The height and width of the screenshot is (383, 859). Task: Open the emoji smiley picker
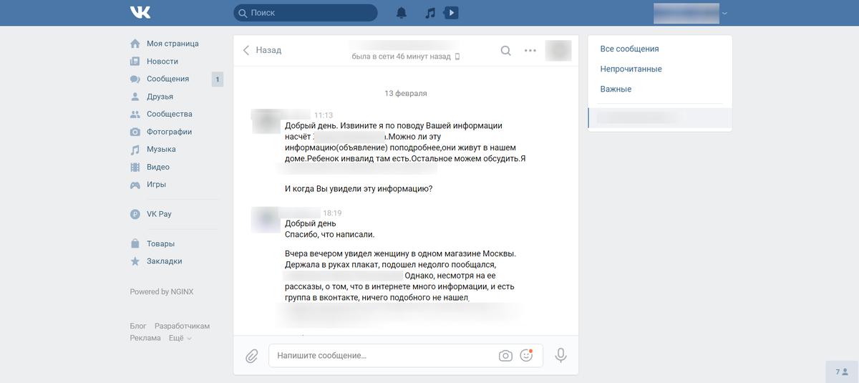pyautogui.click(x=526, y=355)
